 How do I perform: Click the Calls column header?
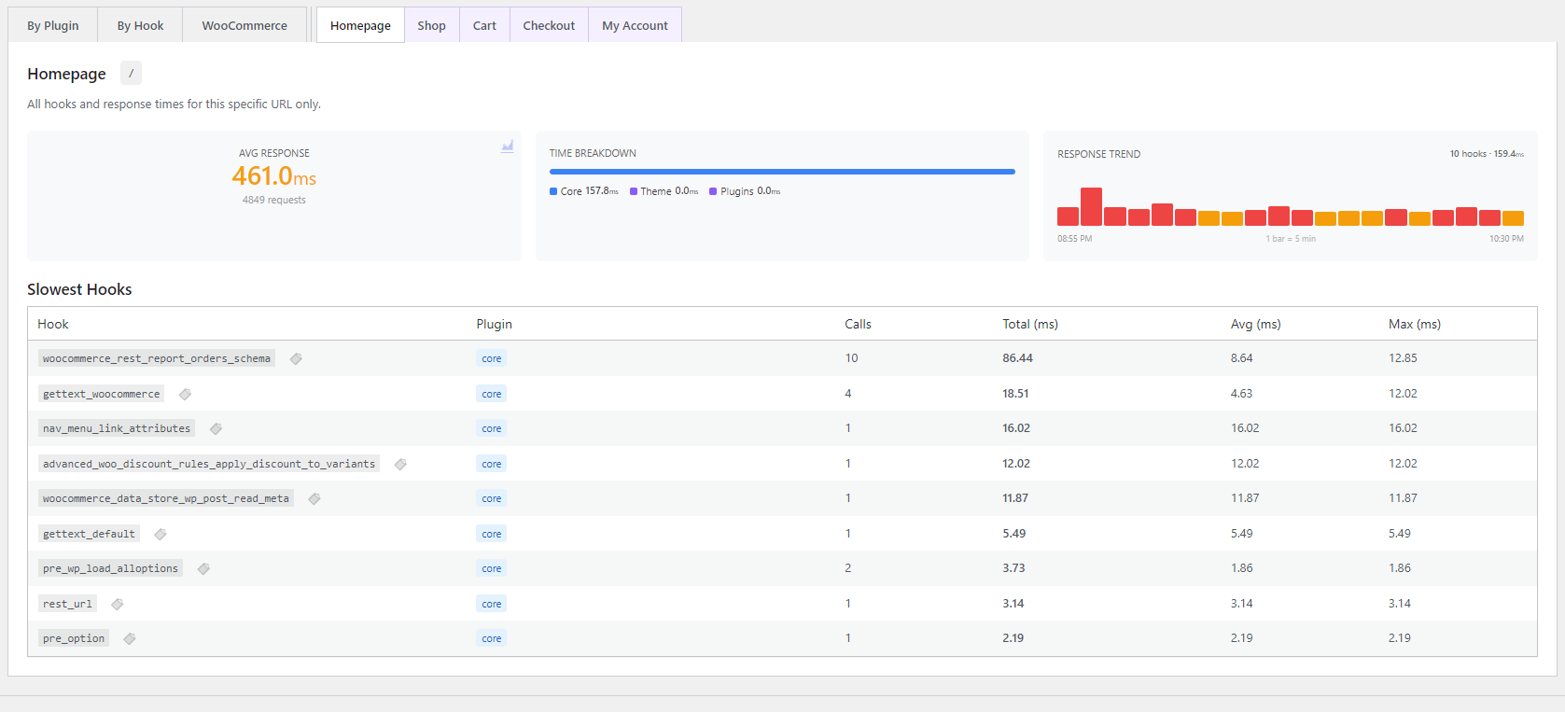pyautogui.click(x=858, y=324)
